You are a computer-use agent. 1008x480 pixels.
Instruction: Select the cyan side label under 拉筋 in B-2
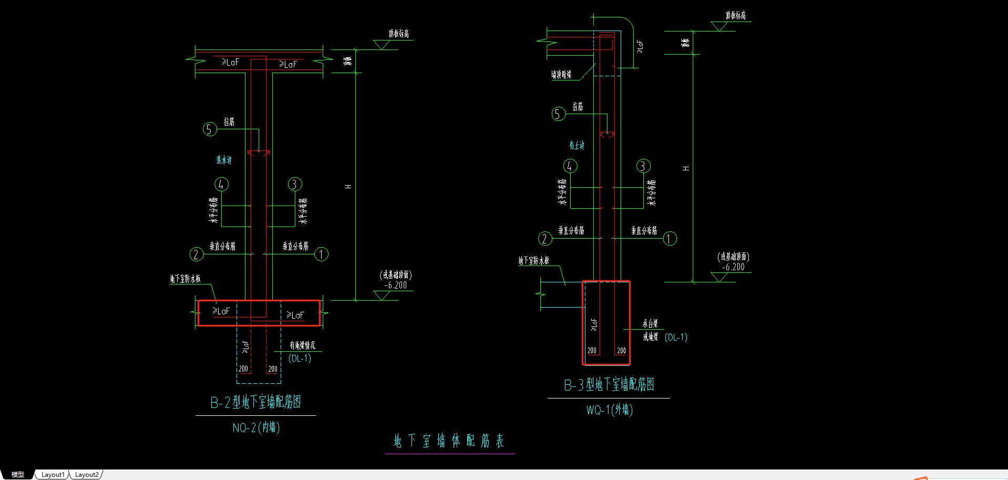click(224, 160)
